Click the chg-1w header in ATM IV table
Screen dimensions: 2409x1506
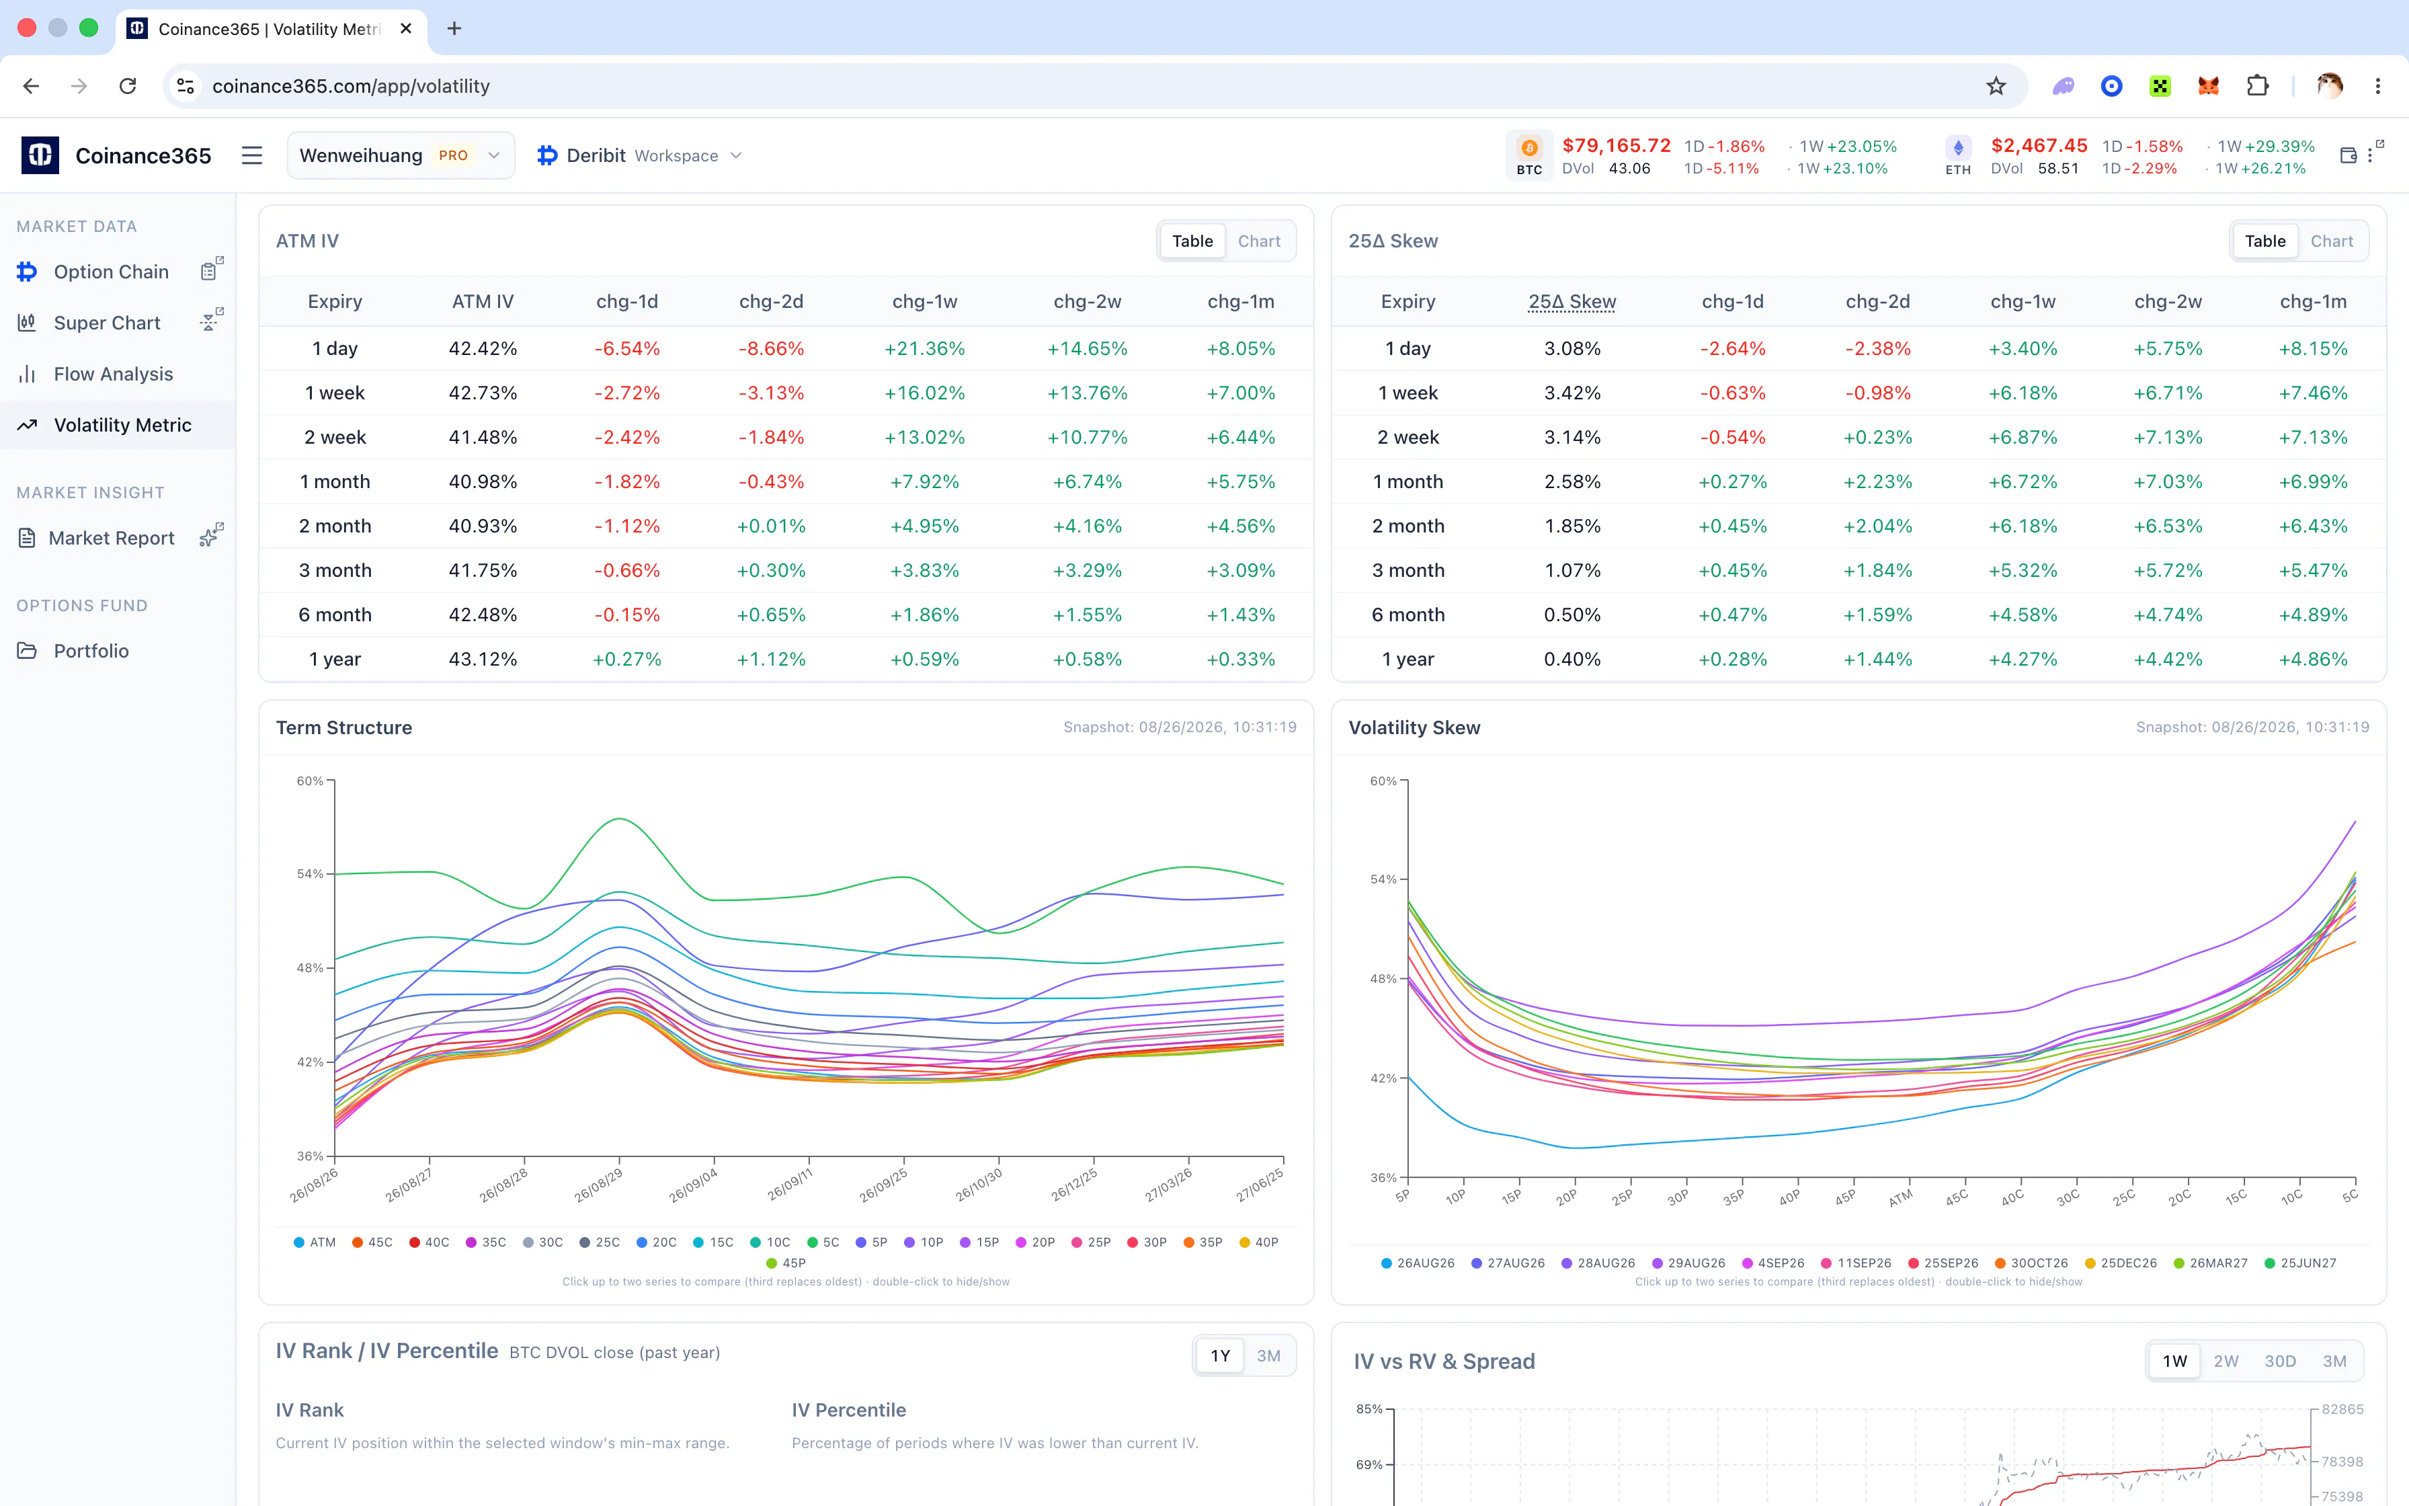pyautogui.click(x=924, y=301)
